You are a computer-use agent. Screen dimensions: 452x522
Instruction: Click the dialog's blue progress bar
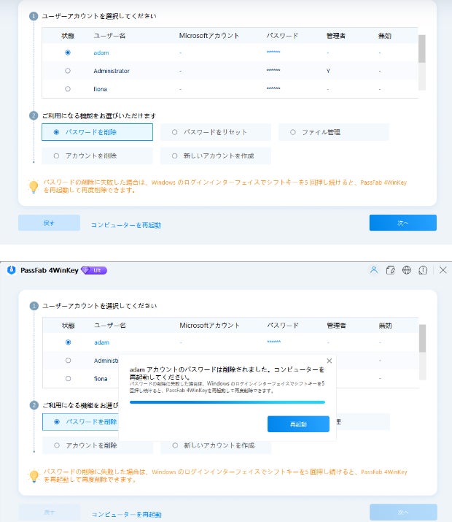pyautogui.click(x=227, y=402)
